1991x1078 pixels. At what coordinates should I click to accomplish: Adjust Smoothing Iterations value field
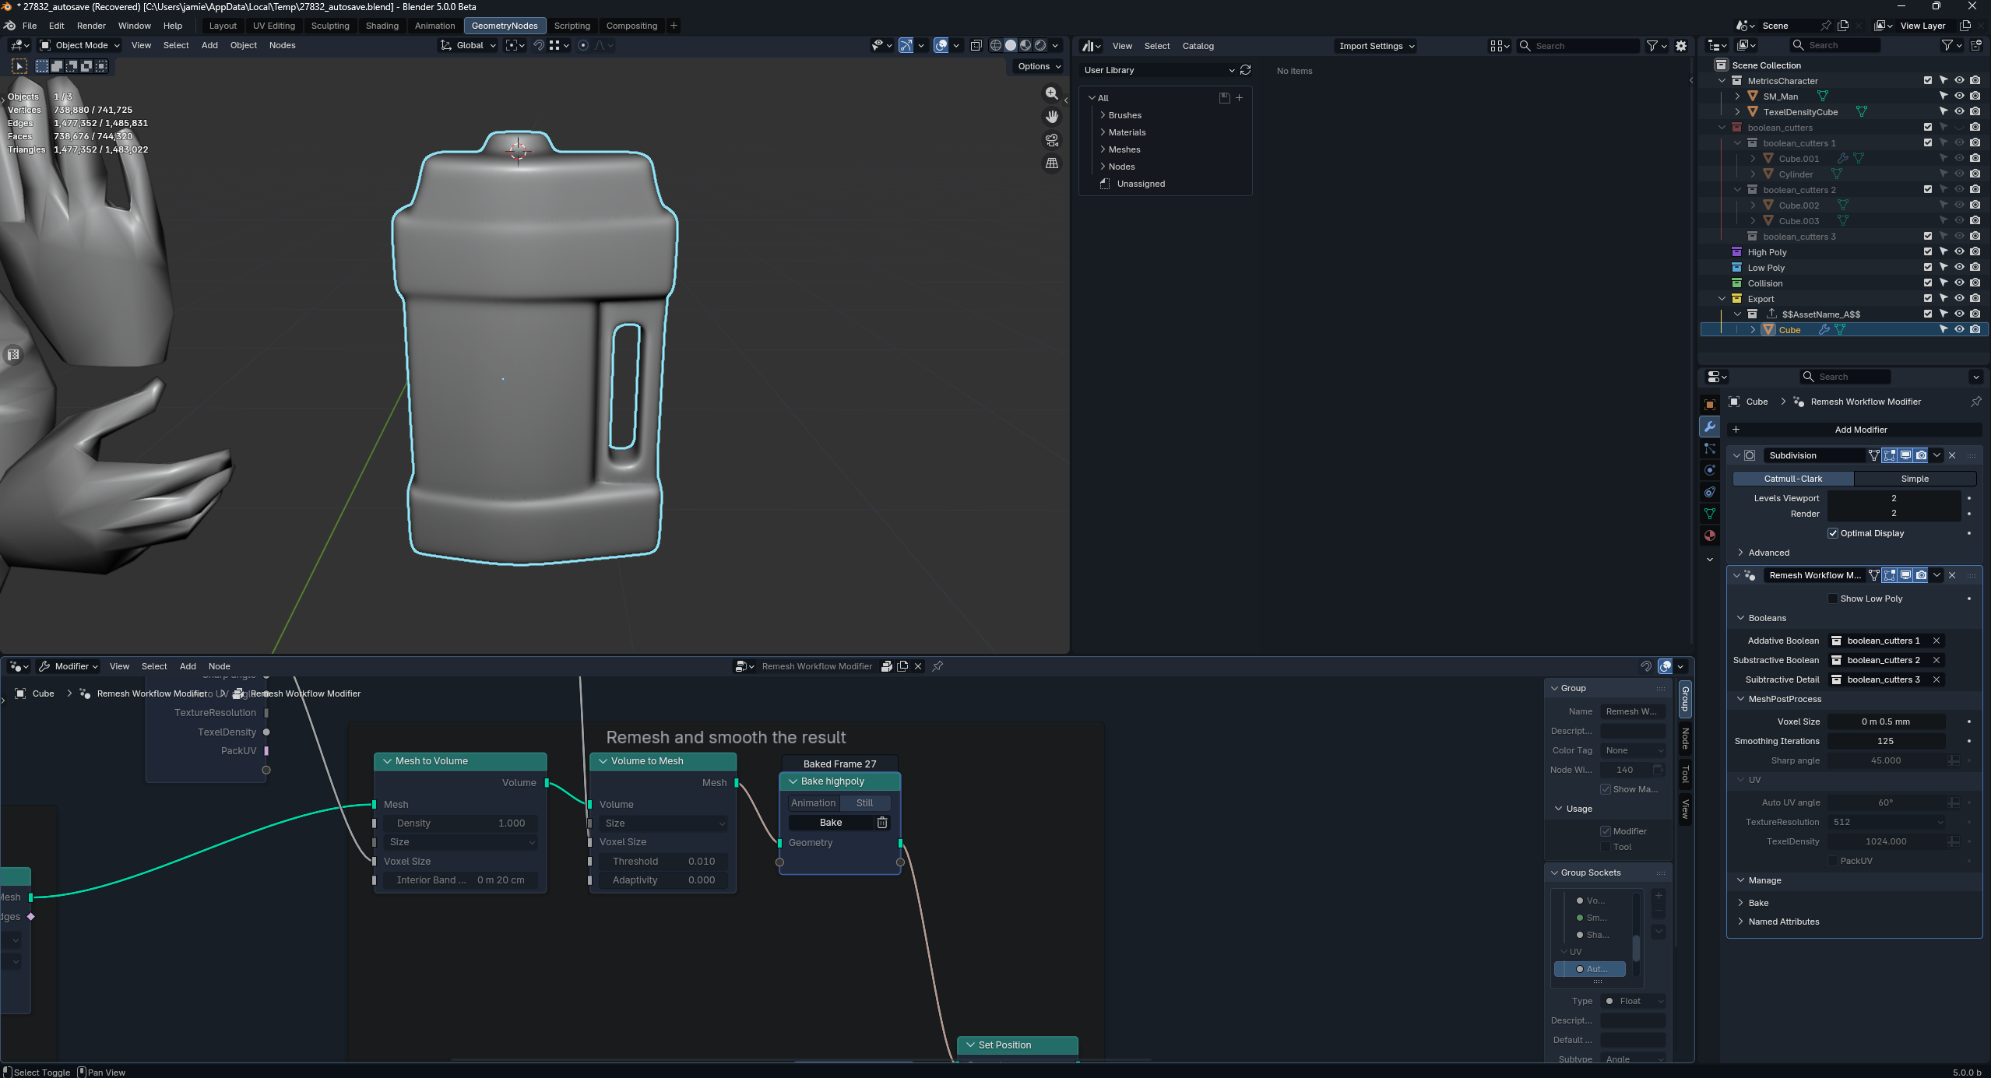[x=1886, y=741]
